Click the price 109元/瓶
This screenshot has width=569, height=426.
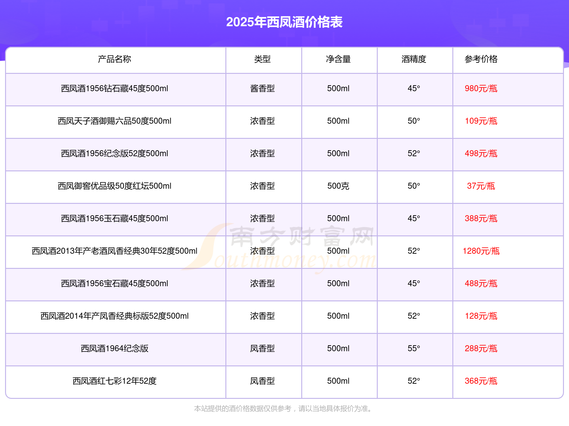(x=481, y=121)
